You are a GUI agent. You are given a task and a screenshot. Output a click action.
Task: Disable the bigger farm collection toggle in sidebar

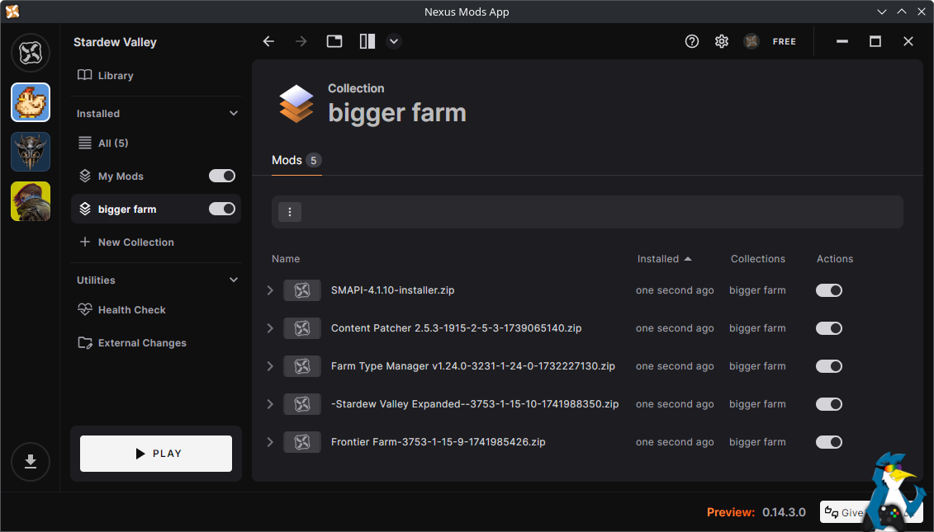pos(221,209)
